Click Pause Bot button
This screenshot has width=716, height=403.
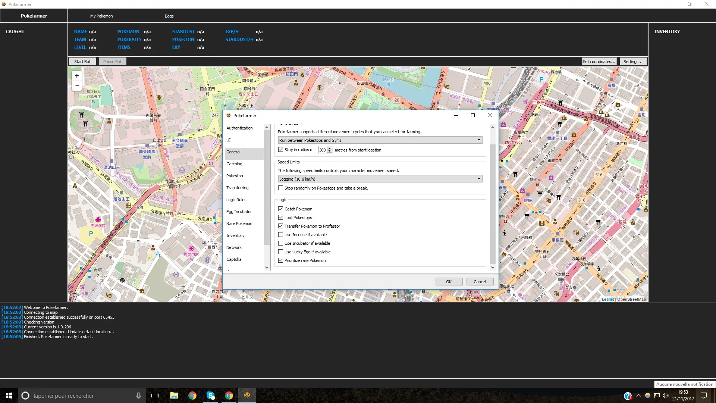(113, 62)
